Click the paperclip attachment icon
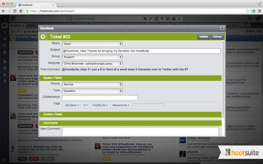Image resolution: width=263 pixels, height=164 pixels. pos(151,19)
